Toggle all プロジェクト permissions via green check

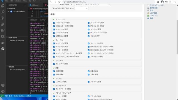point(54,19)
